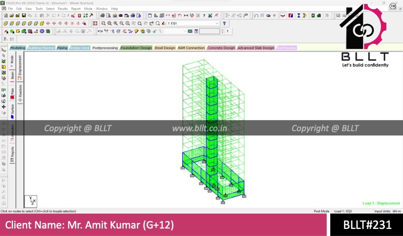The width and height of the screenshot is (403, 236).
Task: Open the Help menu
Action: [114, 9]
